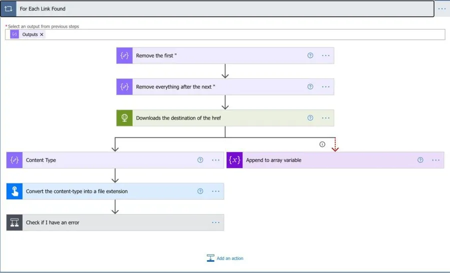The height and width of the screenshot is (273, 450).
Task: Open the 'Remove the first' action options menu
Action: tap(325, 55)
